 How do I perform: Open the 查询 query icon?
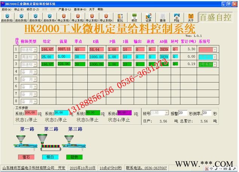pyautogui.click(x=163, y=18)
